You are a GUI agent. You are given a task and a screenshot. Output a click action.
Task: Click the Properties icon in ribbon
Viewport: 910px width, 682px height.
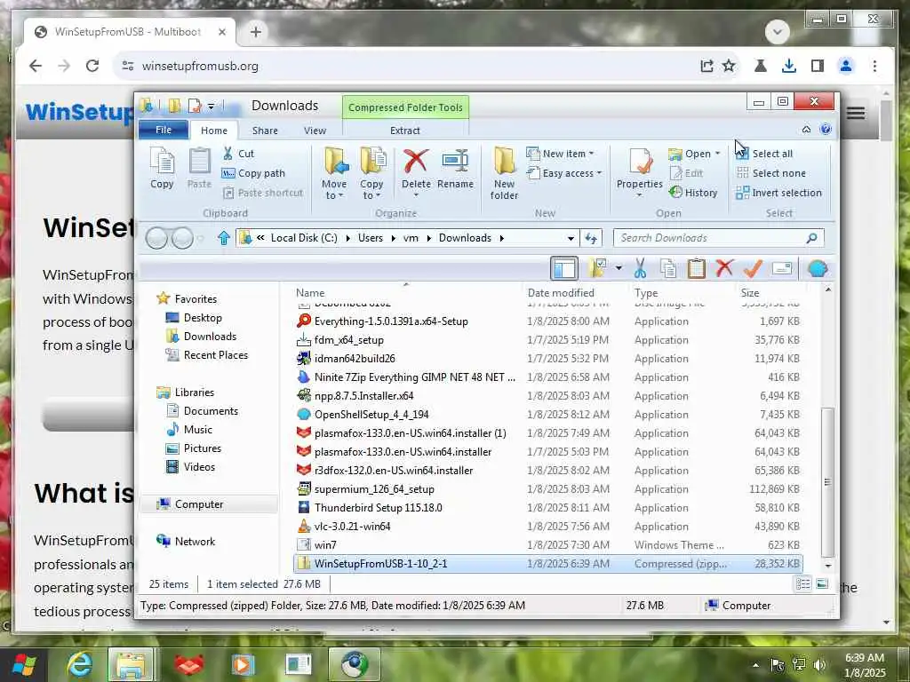[x=640, y=162]
